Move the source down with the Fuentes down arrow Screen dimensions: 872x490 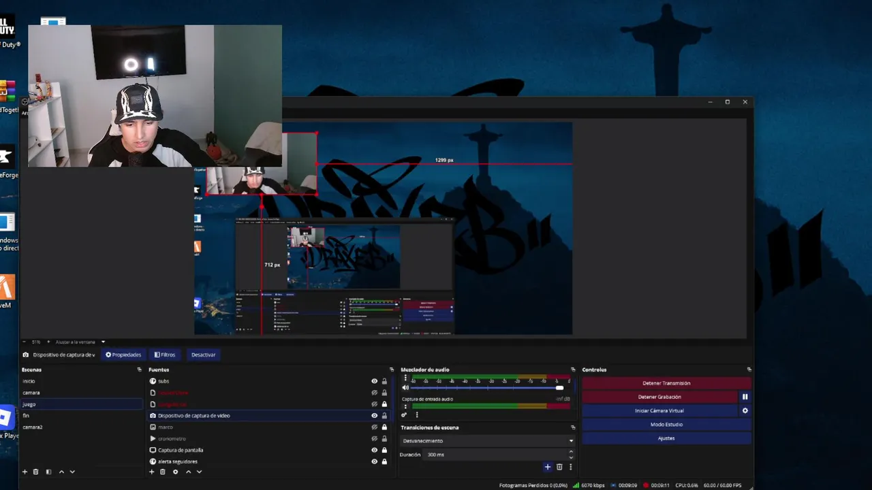(x=199, y=472)
